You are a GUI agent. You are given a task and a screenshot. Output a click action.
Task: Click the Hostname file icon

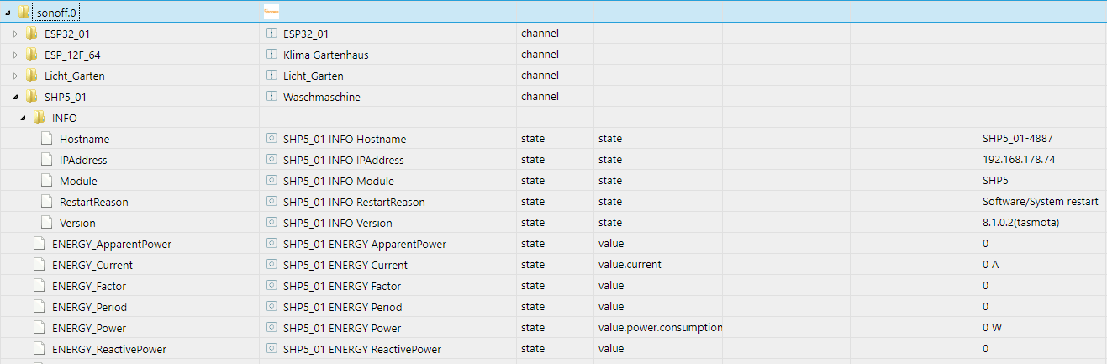coord(47,139)
